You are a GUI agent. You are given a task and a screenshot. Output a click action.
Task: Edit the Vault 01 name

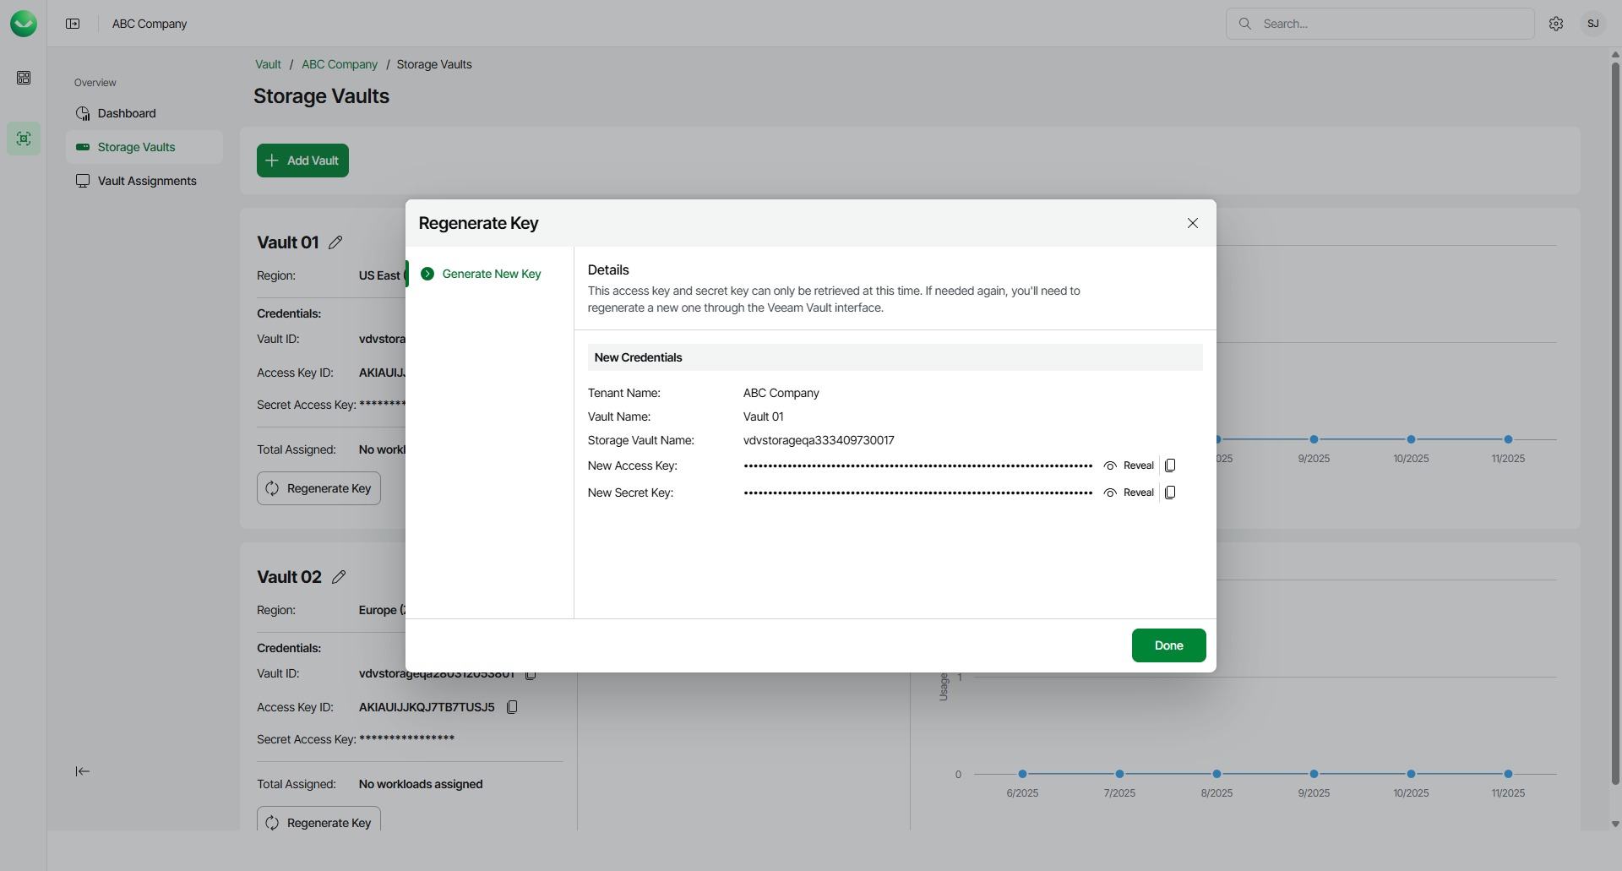[335, 242]
